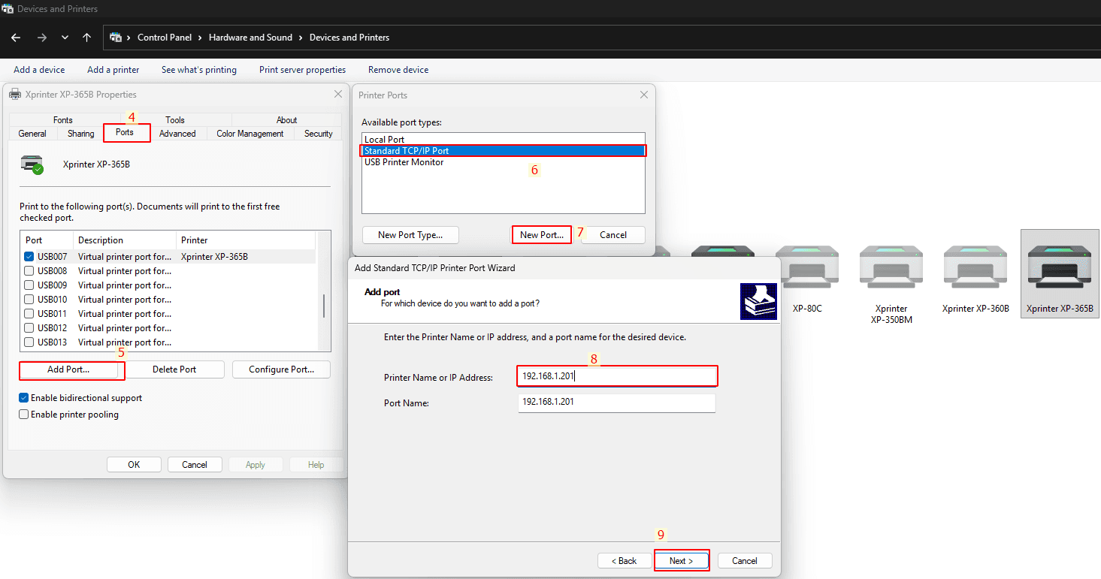Check the USB012 port checkbox
This screenshot has height=579, width=1101.
coord(29,328)
